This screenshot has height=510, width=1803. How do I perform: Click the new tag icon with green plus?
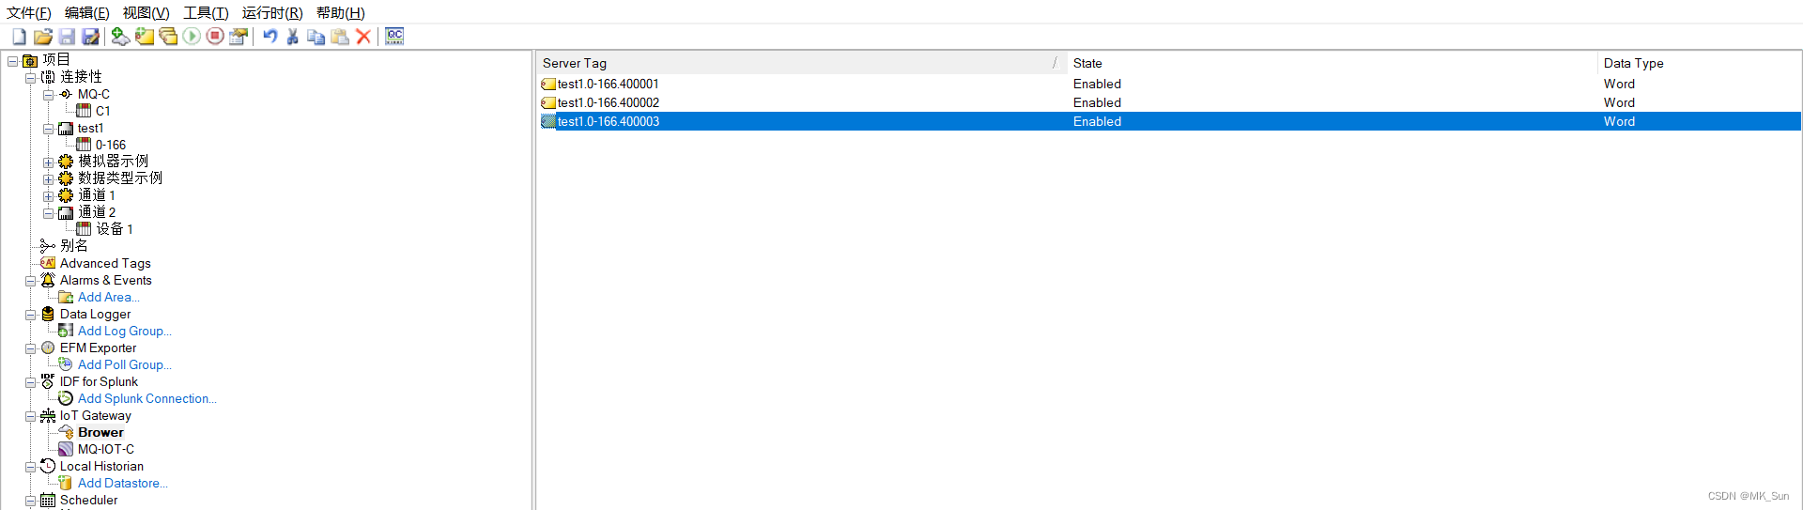(144, 37)
